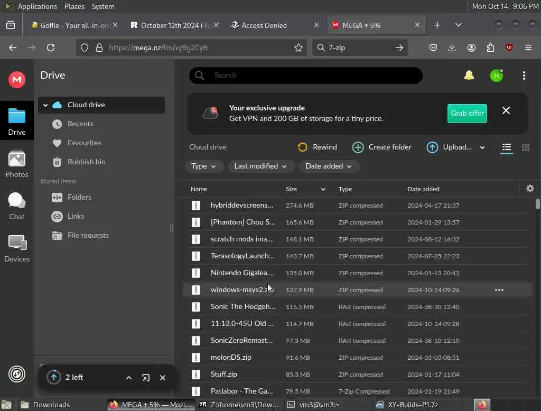Open Firefox downloads panel
The width and height of the screenshot is (541, 411).
452,48
